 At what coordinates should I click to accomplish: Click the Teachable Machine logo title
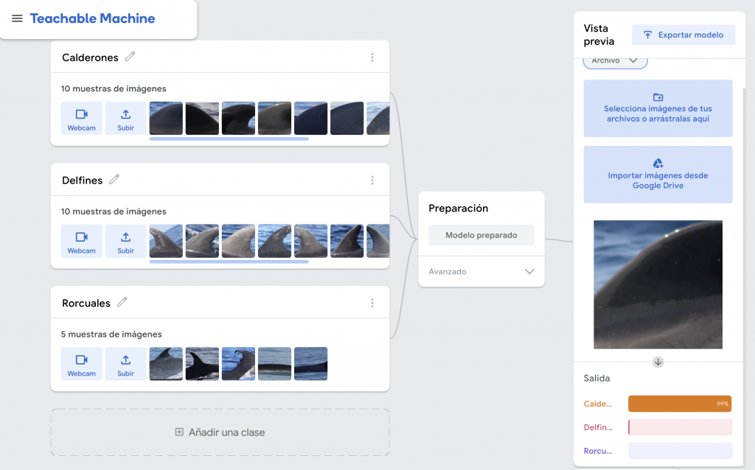coord(92,18)
